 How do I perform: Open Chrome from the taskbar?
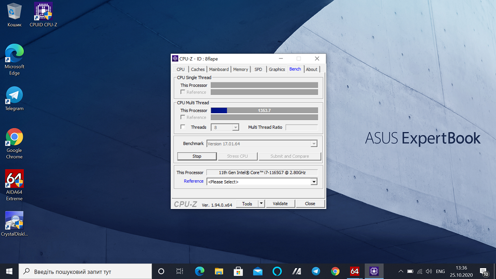tap(335, 272)
